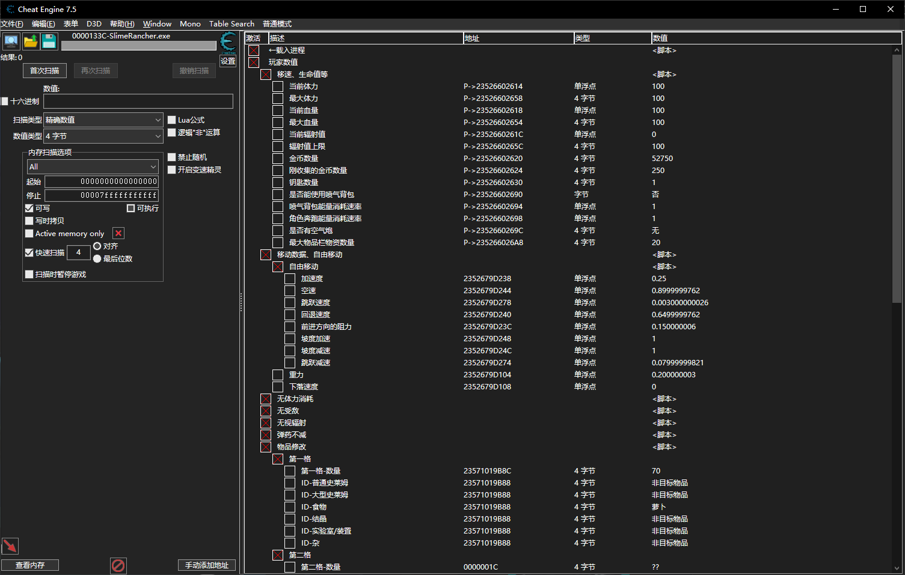Open memory region All dropdown
Image resolution: width=905 pixels, height=575 pixels.
tap(93, 167)
